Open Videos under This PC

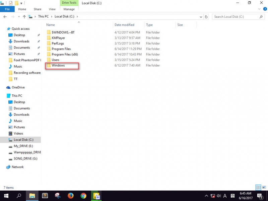click(18, 133)
